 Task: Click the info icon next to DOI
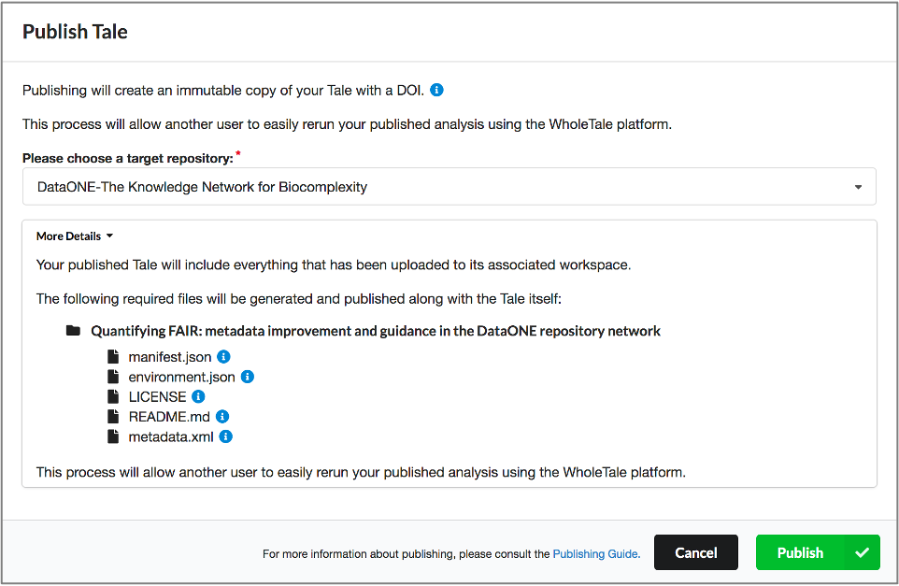436,90
